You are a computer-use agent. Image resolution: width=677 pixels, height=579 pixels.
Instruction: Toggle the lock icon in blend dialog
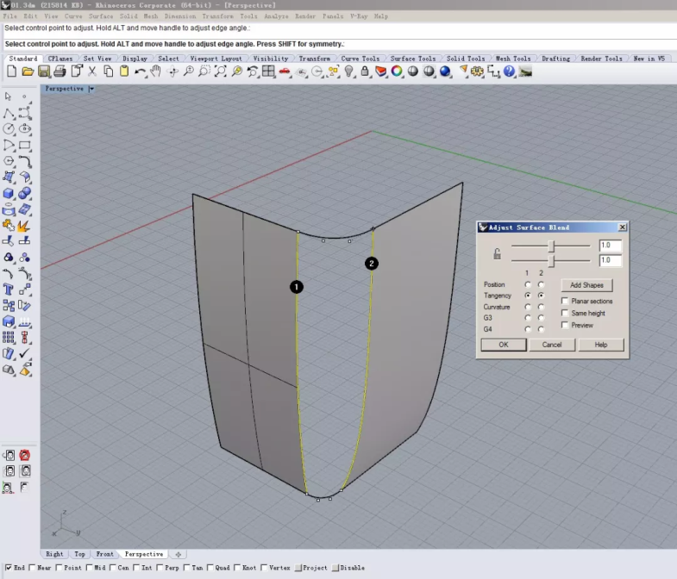pyautogui.click(x=497, y=253)
